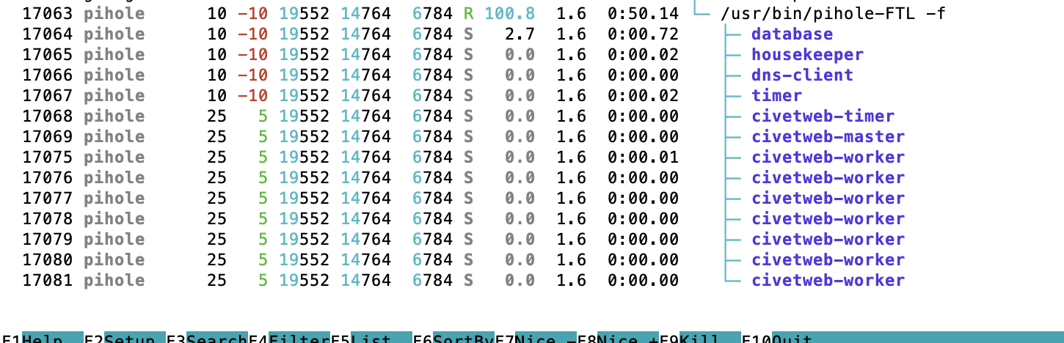
Task: Click the 2.7 CPU percentage value
Action: (520, 34)
